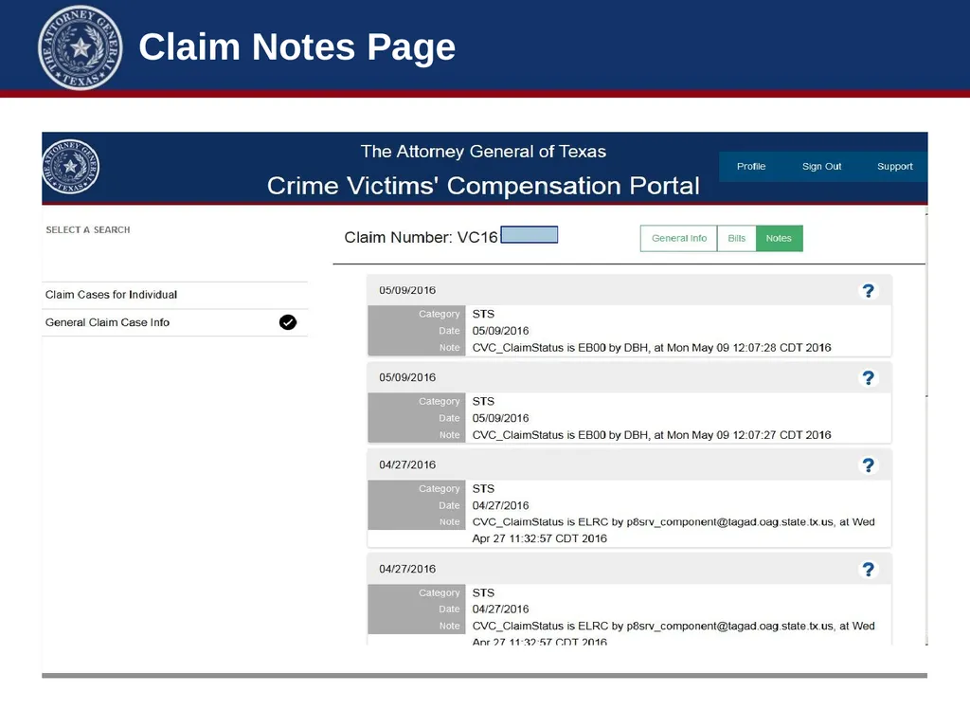Image resolution: width=970 pixels, height=728 pixels.
Task: Click Sign Out in the header
Action: tap(821, 167)
